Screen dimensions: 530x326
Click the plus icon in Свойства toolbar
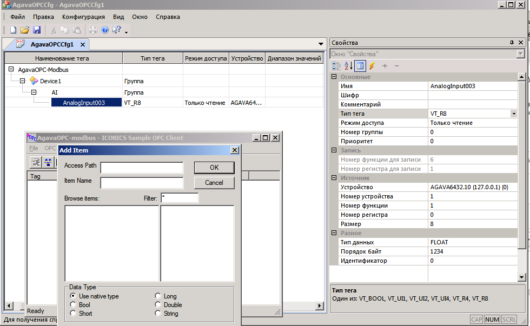(385, 66)
